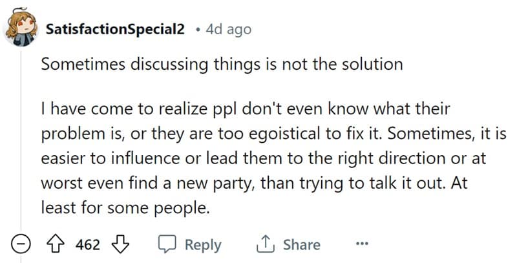The width and height of the screenshot is (517, 263).
Task: Click the speech bubble Reply icon
Action: click(168, 245)
